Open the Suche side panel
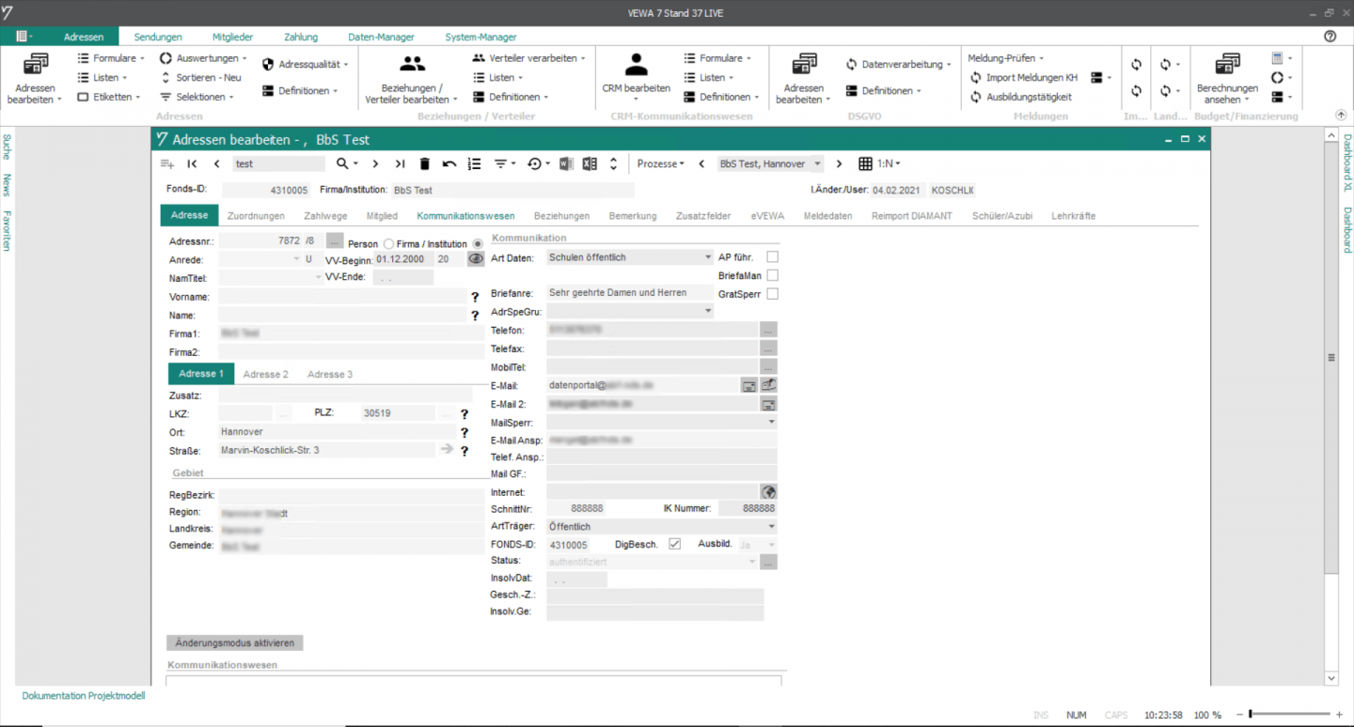Screen dimensions: 1354x727 (7, 147)
